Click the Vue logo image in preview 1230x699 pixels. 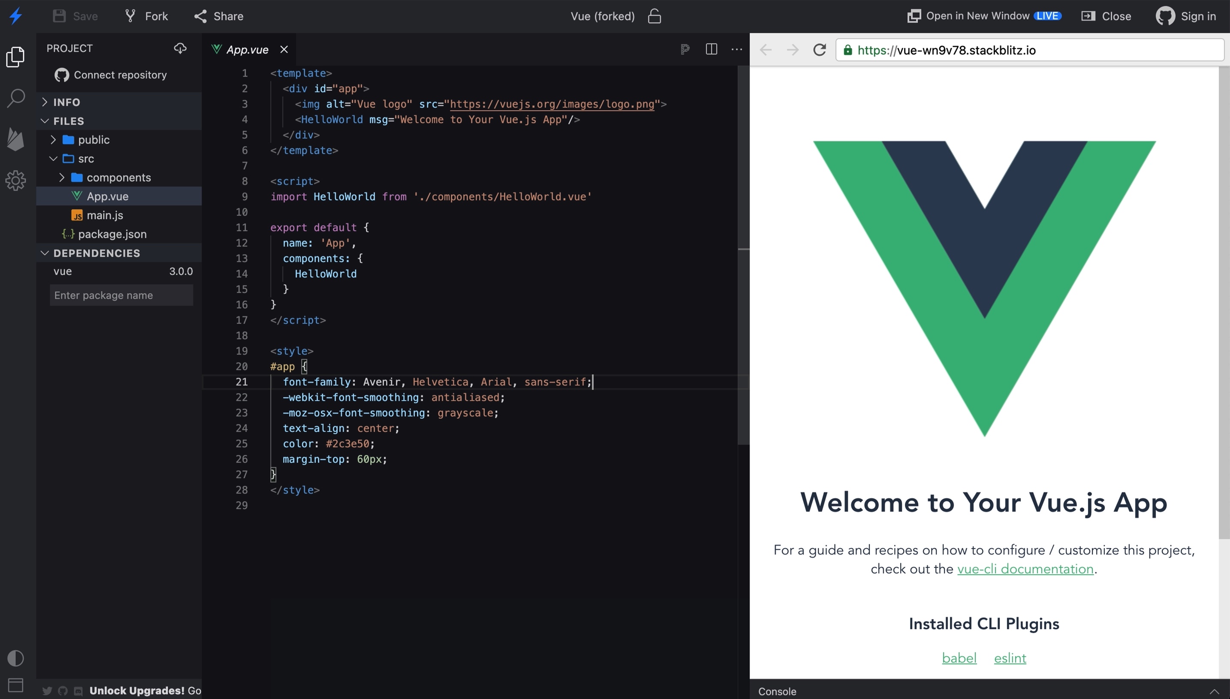[x=984, y=289]
